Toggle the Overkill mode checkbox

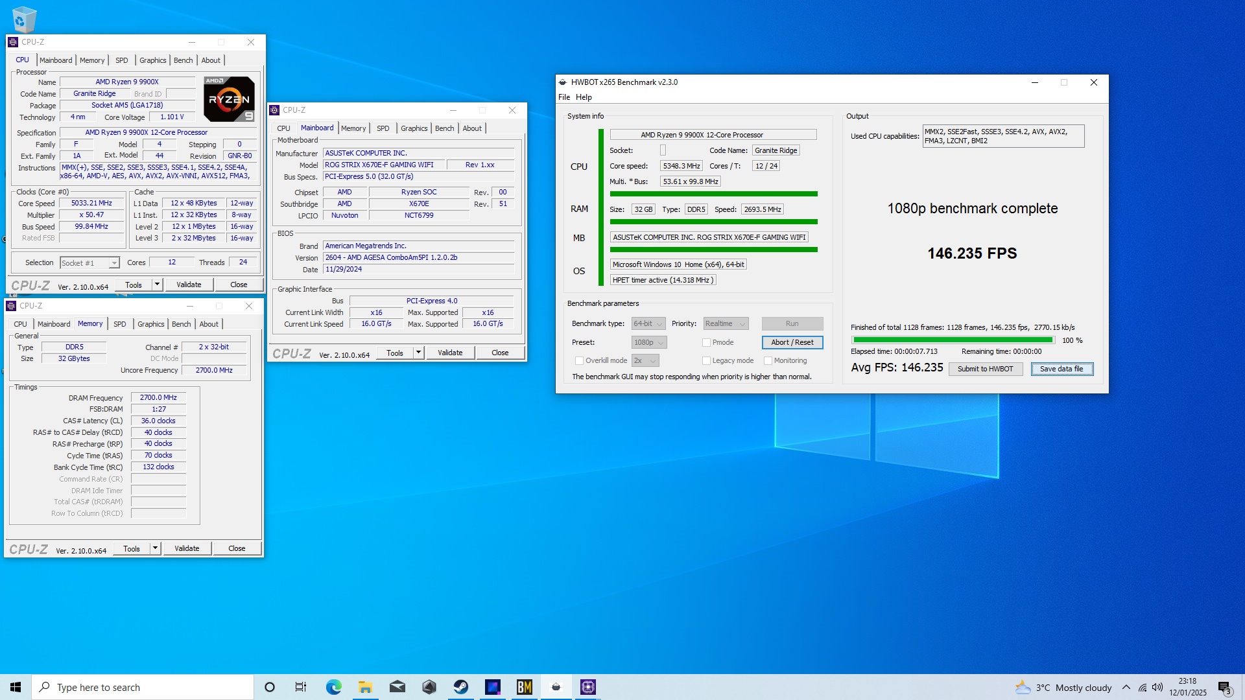click(x=579, y=360)
